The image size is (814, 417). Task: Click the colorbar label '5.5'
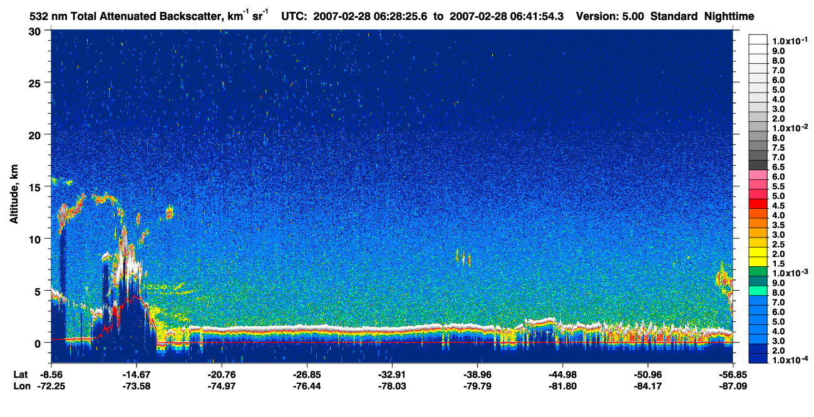tap(778, 186)
